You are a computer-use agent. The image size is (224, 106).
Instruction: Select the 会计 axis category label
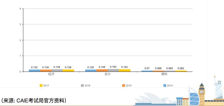pyautogui.click(x=108, y=74)
